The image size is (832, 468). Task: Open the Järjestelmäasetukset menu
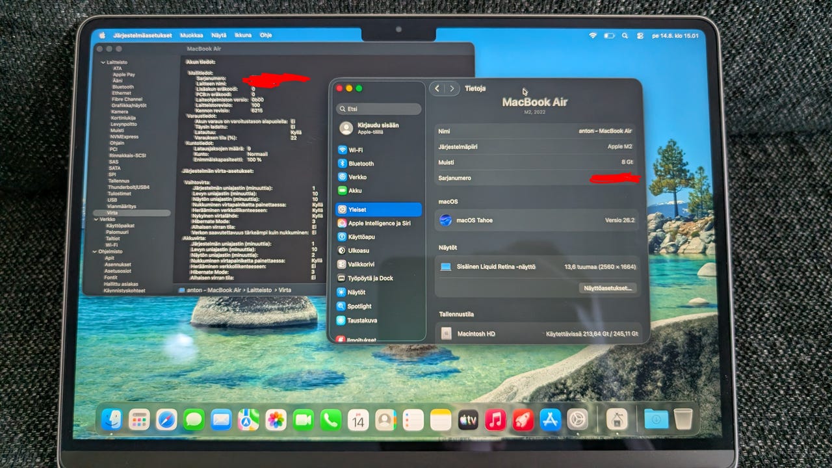[x=142, y=35]
